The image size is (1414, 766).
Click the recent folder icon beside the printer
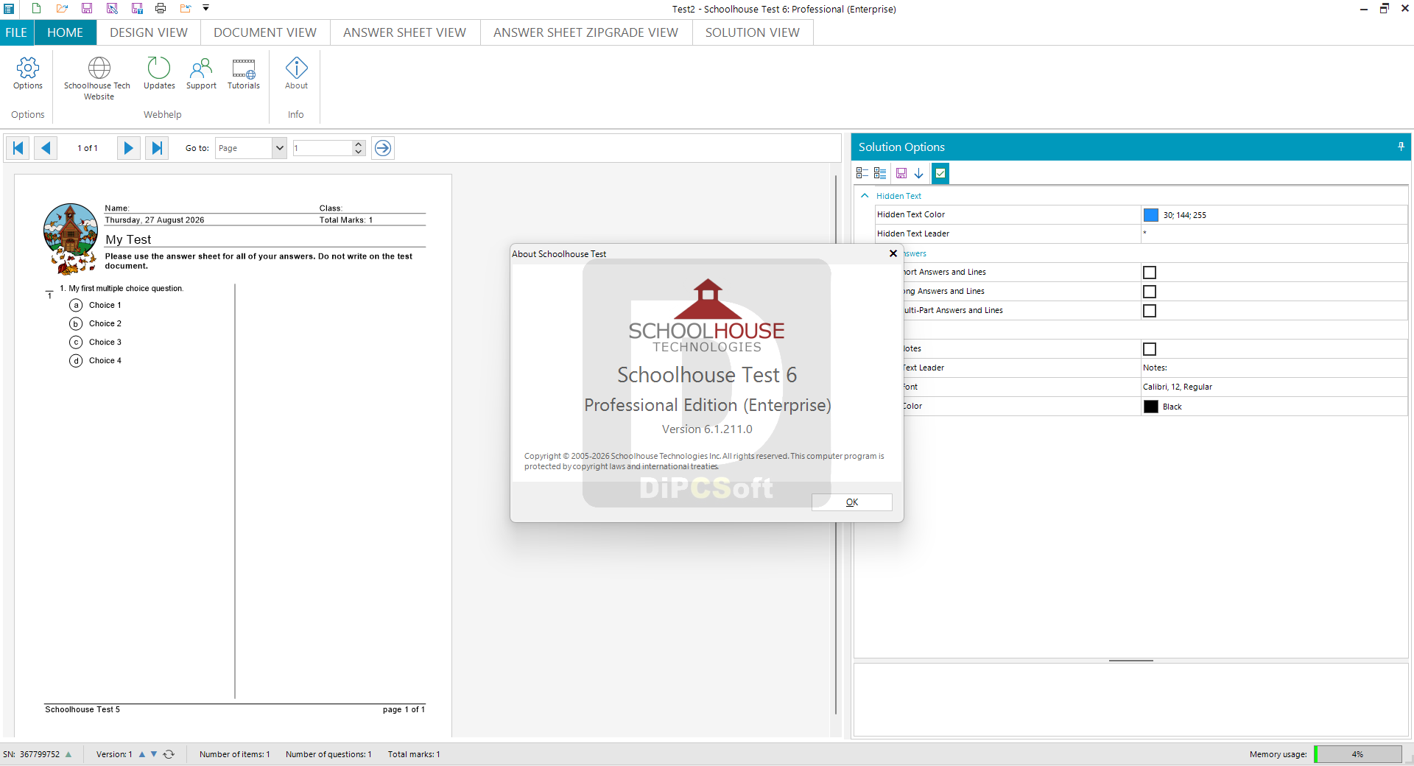185,9
